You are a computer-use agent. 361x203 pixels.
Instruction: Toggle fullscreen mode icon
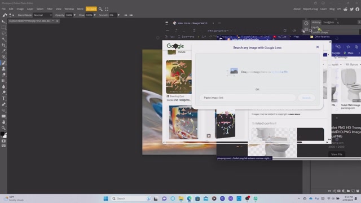[x=107, y=9]
